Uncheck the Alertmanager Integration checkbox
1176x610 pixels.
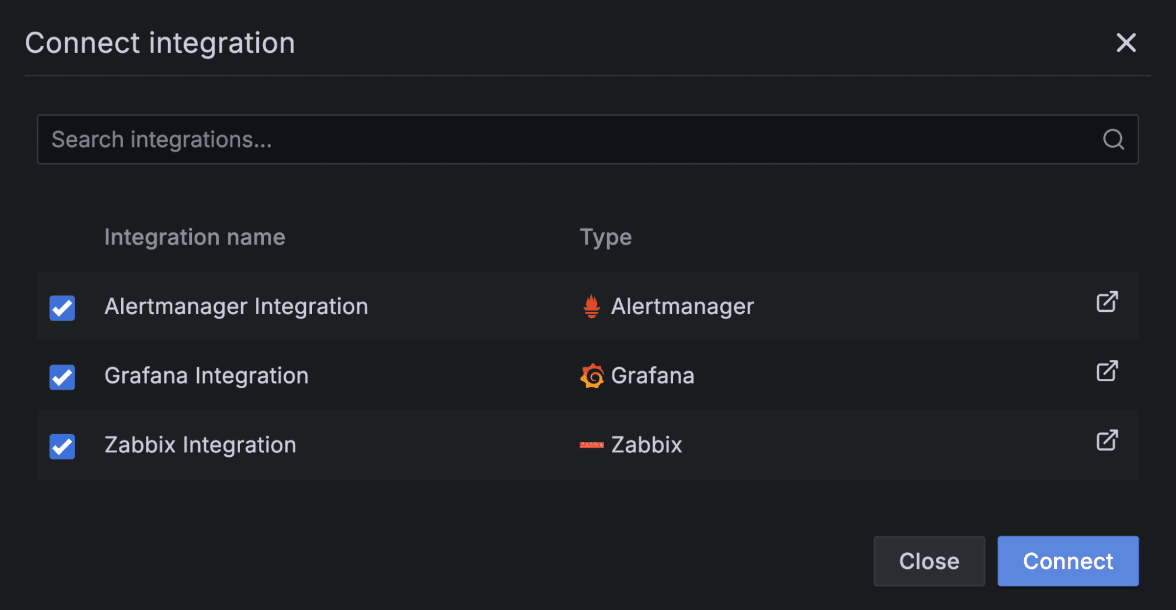point(62,308)
